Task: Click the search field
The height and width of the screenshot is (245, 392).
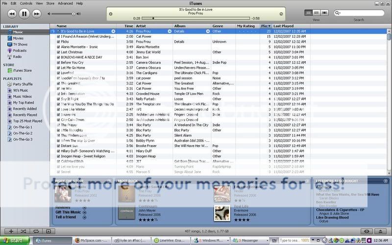Action: [359, 13]
